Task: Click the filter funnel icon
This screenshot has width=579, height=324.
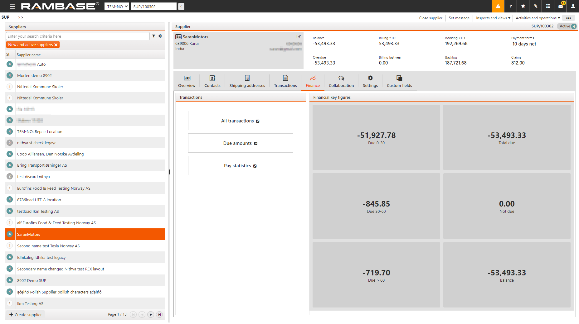Action: coord(153,36)
